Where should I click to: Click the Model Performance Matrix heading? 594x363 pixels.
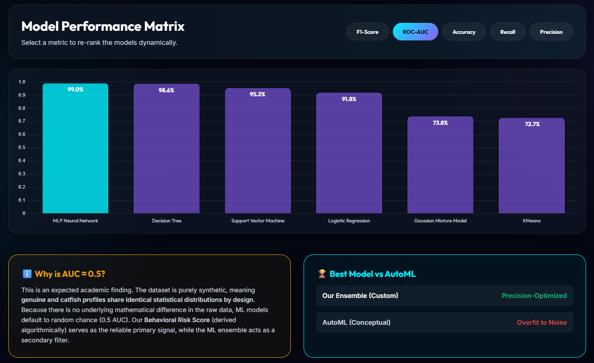(103, 26)
